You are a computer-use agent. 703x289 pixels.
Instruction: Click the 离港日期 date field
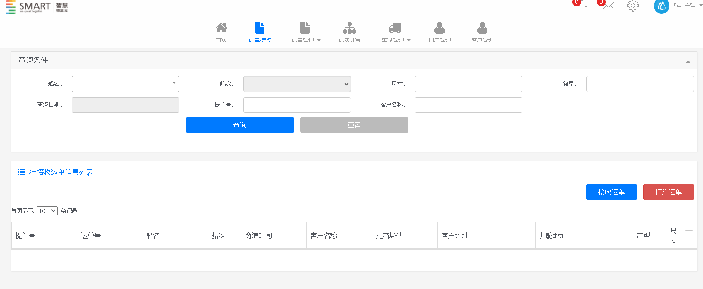point(125,105)
